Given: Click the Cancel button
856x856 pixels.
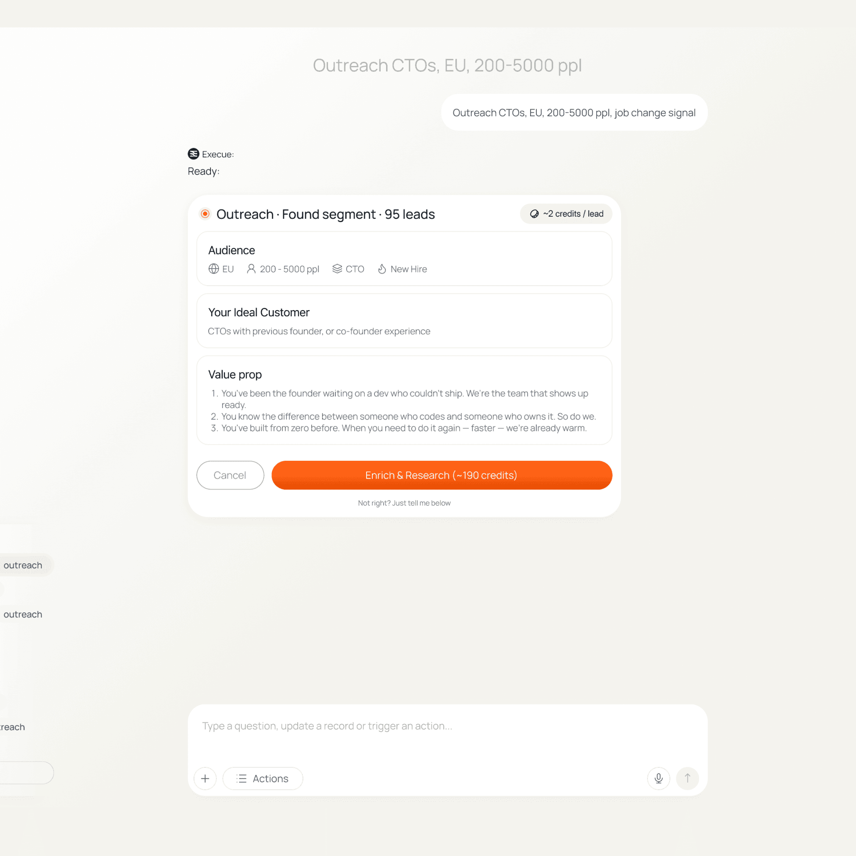Looking at the screenshot, I should click(x=230, y=475).
